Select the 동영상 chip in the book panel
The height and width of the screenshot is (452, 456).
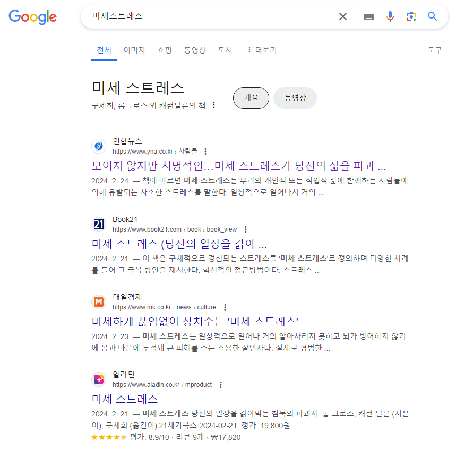(x=295, y=98)
